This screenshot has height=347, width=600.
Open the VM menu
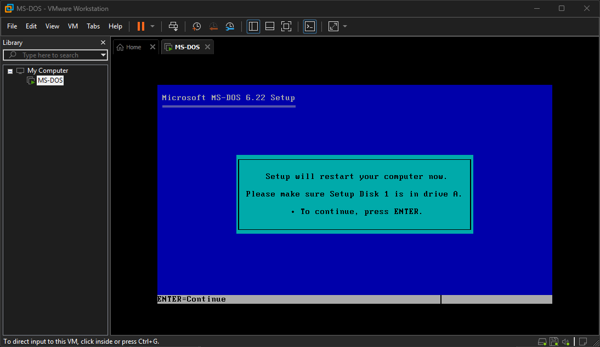pyautogui.click(x=73, y=26)
